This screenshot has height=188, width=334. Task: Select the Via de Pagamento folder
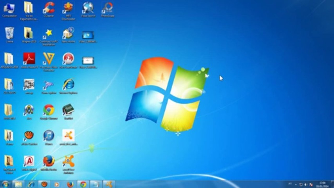tap(28, 11)
